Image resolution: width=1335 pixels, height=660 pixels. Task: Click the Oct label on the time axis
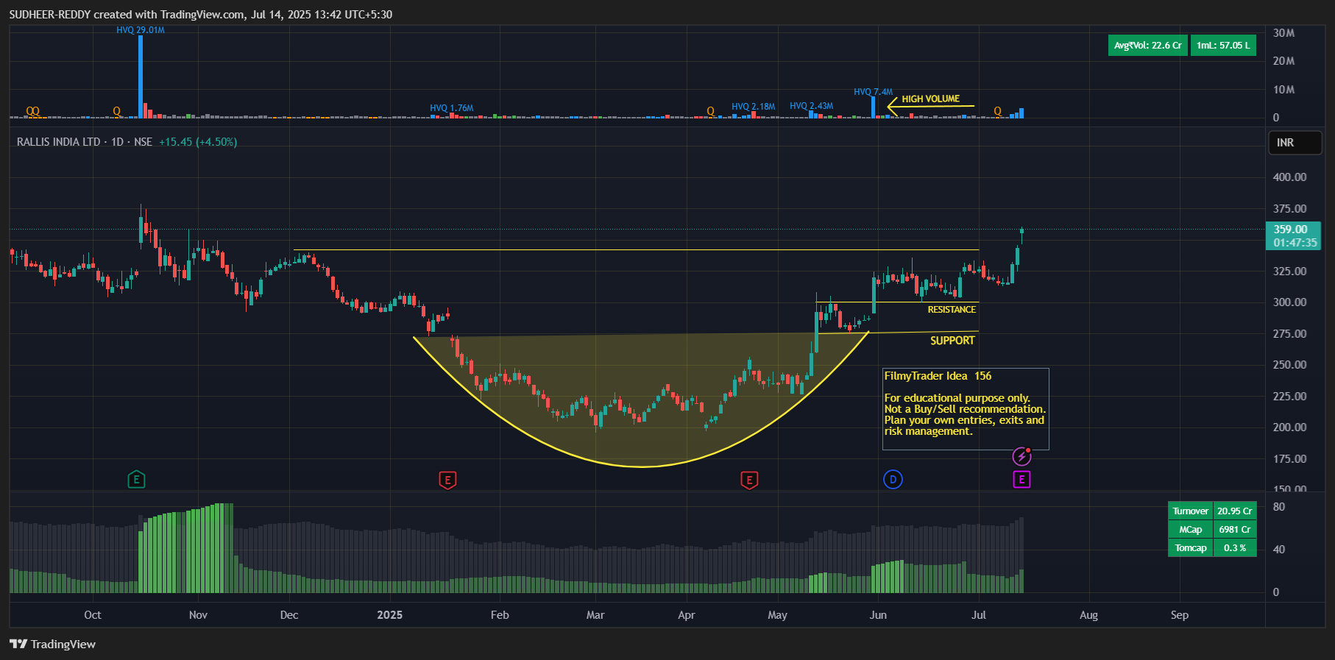point(93,615)
